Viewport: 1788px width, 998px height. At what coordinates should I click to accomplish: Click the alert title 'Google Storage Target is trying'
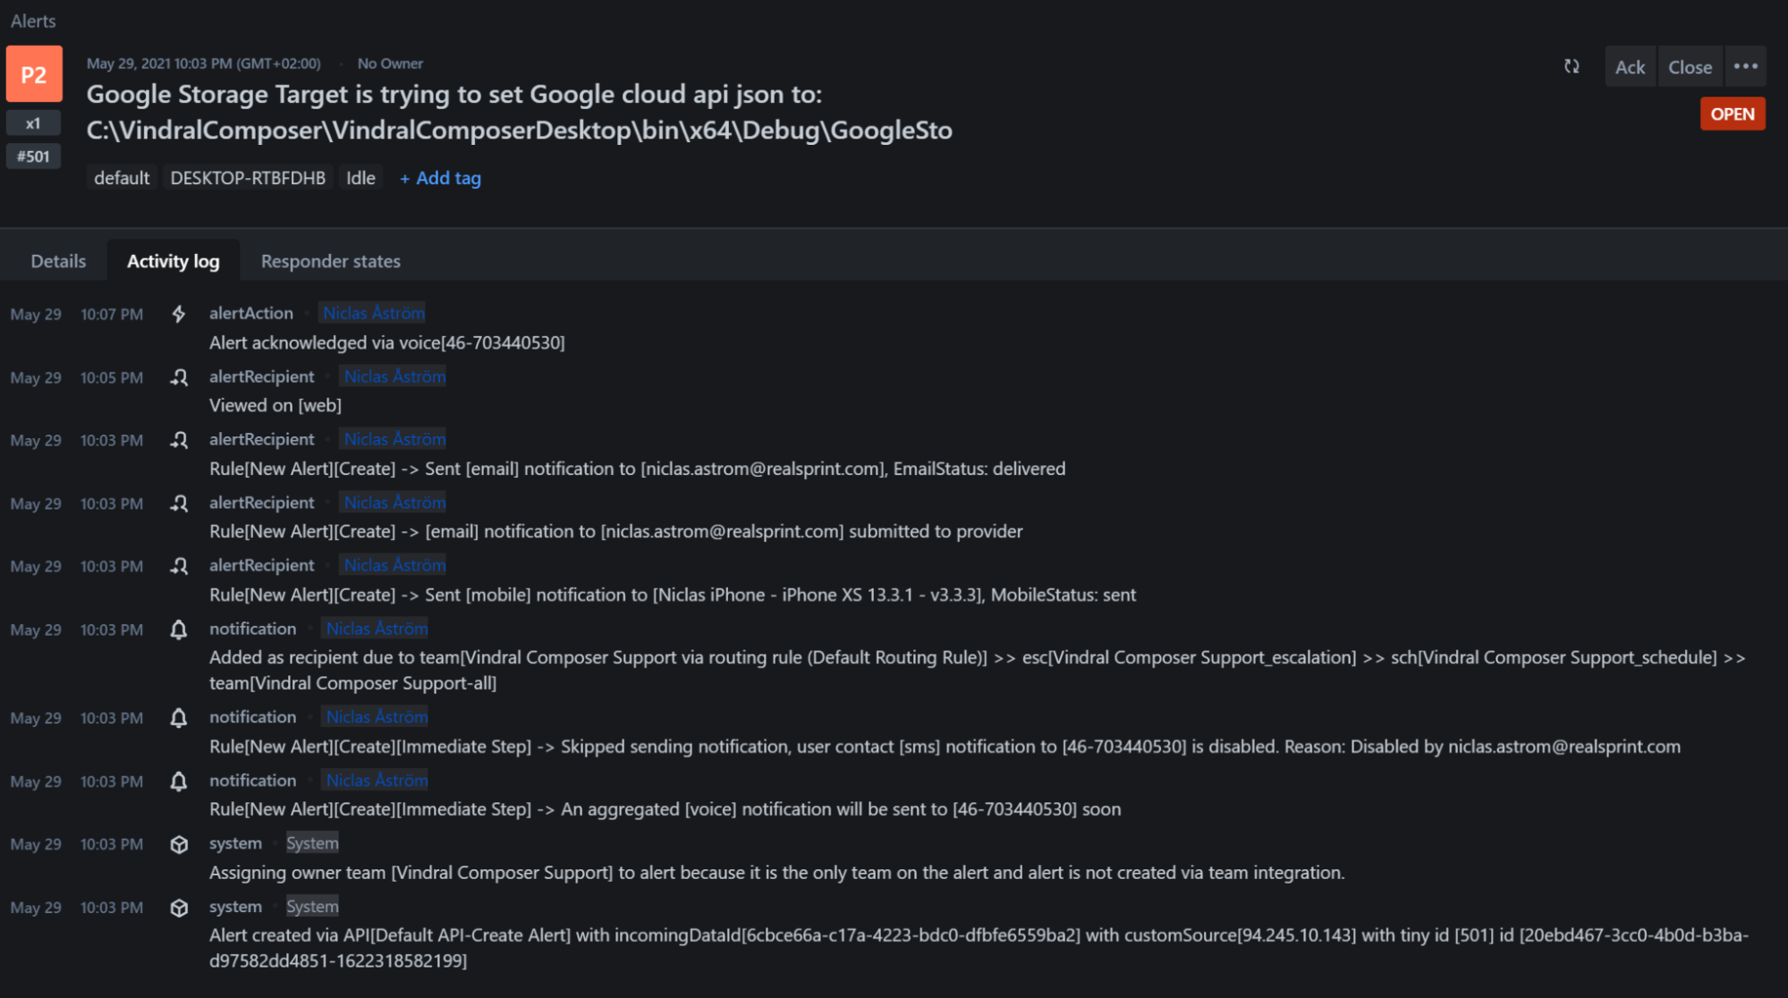click(x=519, y=112)
